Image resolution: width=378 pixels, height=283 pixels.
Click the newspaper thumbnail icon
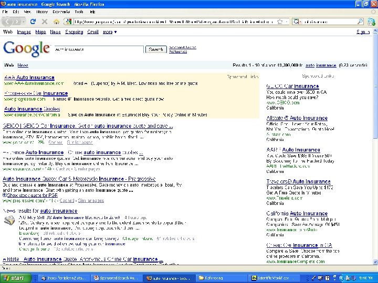click(x=9, y=221)
